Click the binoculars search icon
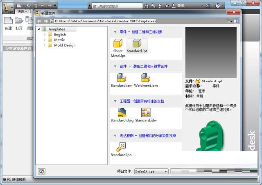 tap(146, 6)
